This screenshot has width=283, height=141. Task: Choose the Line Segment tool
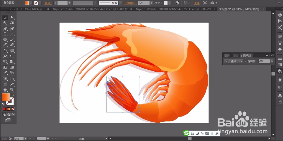point(12,34)
